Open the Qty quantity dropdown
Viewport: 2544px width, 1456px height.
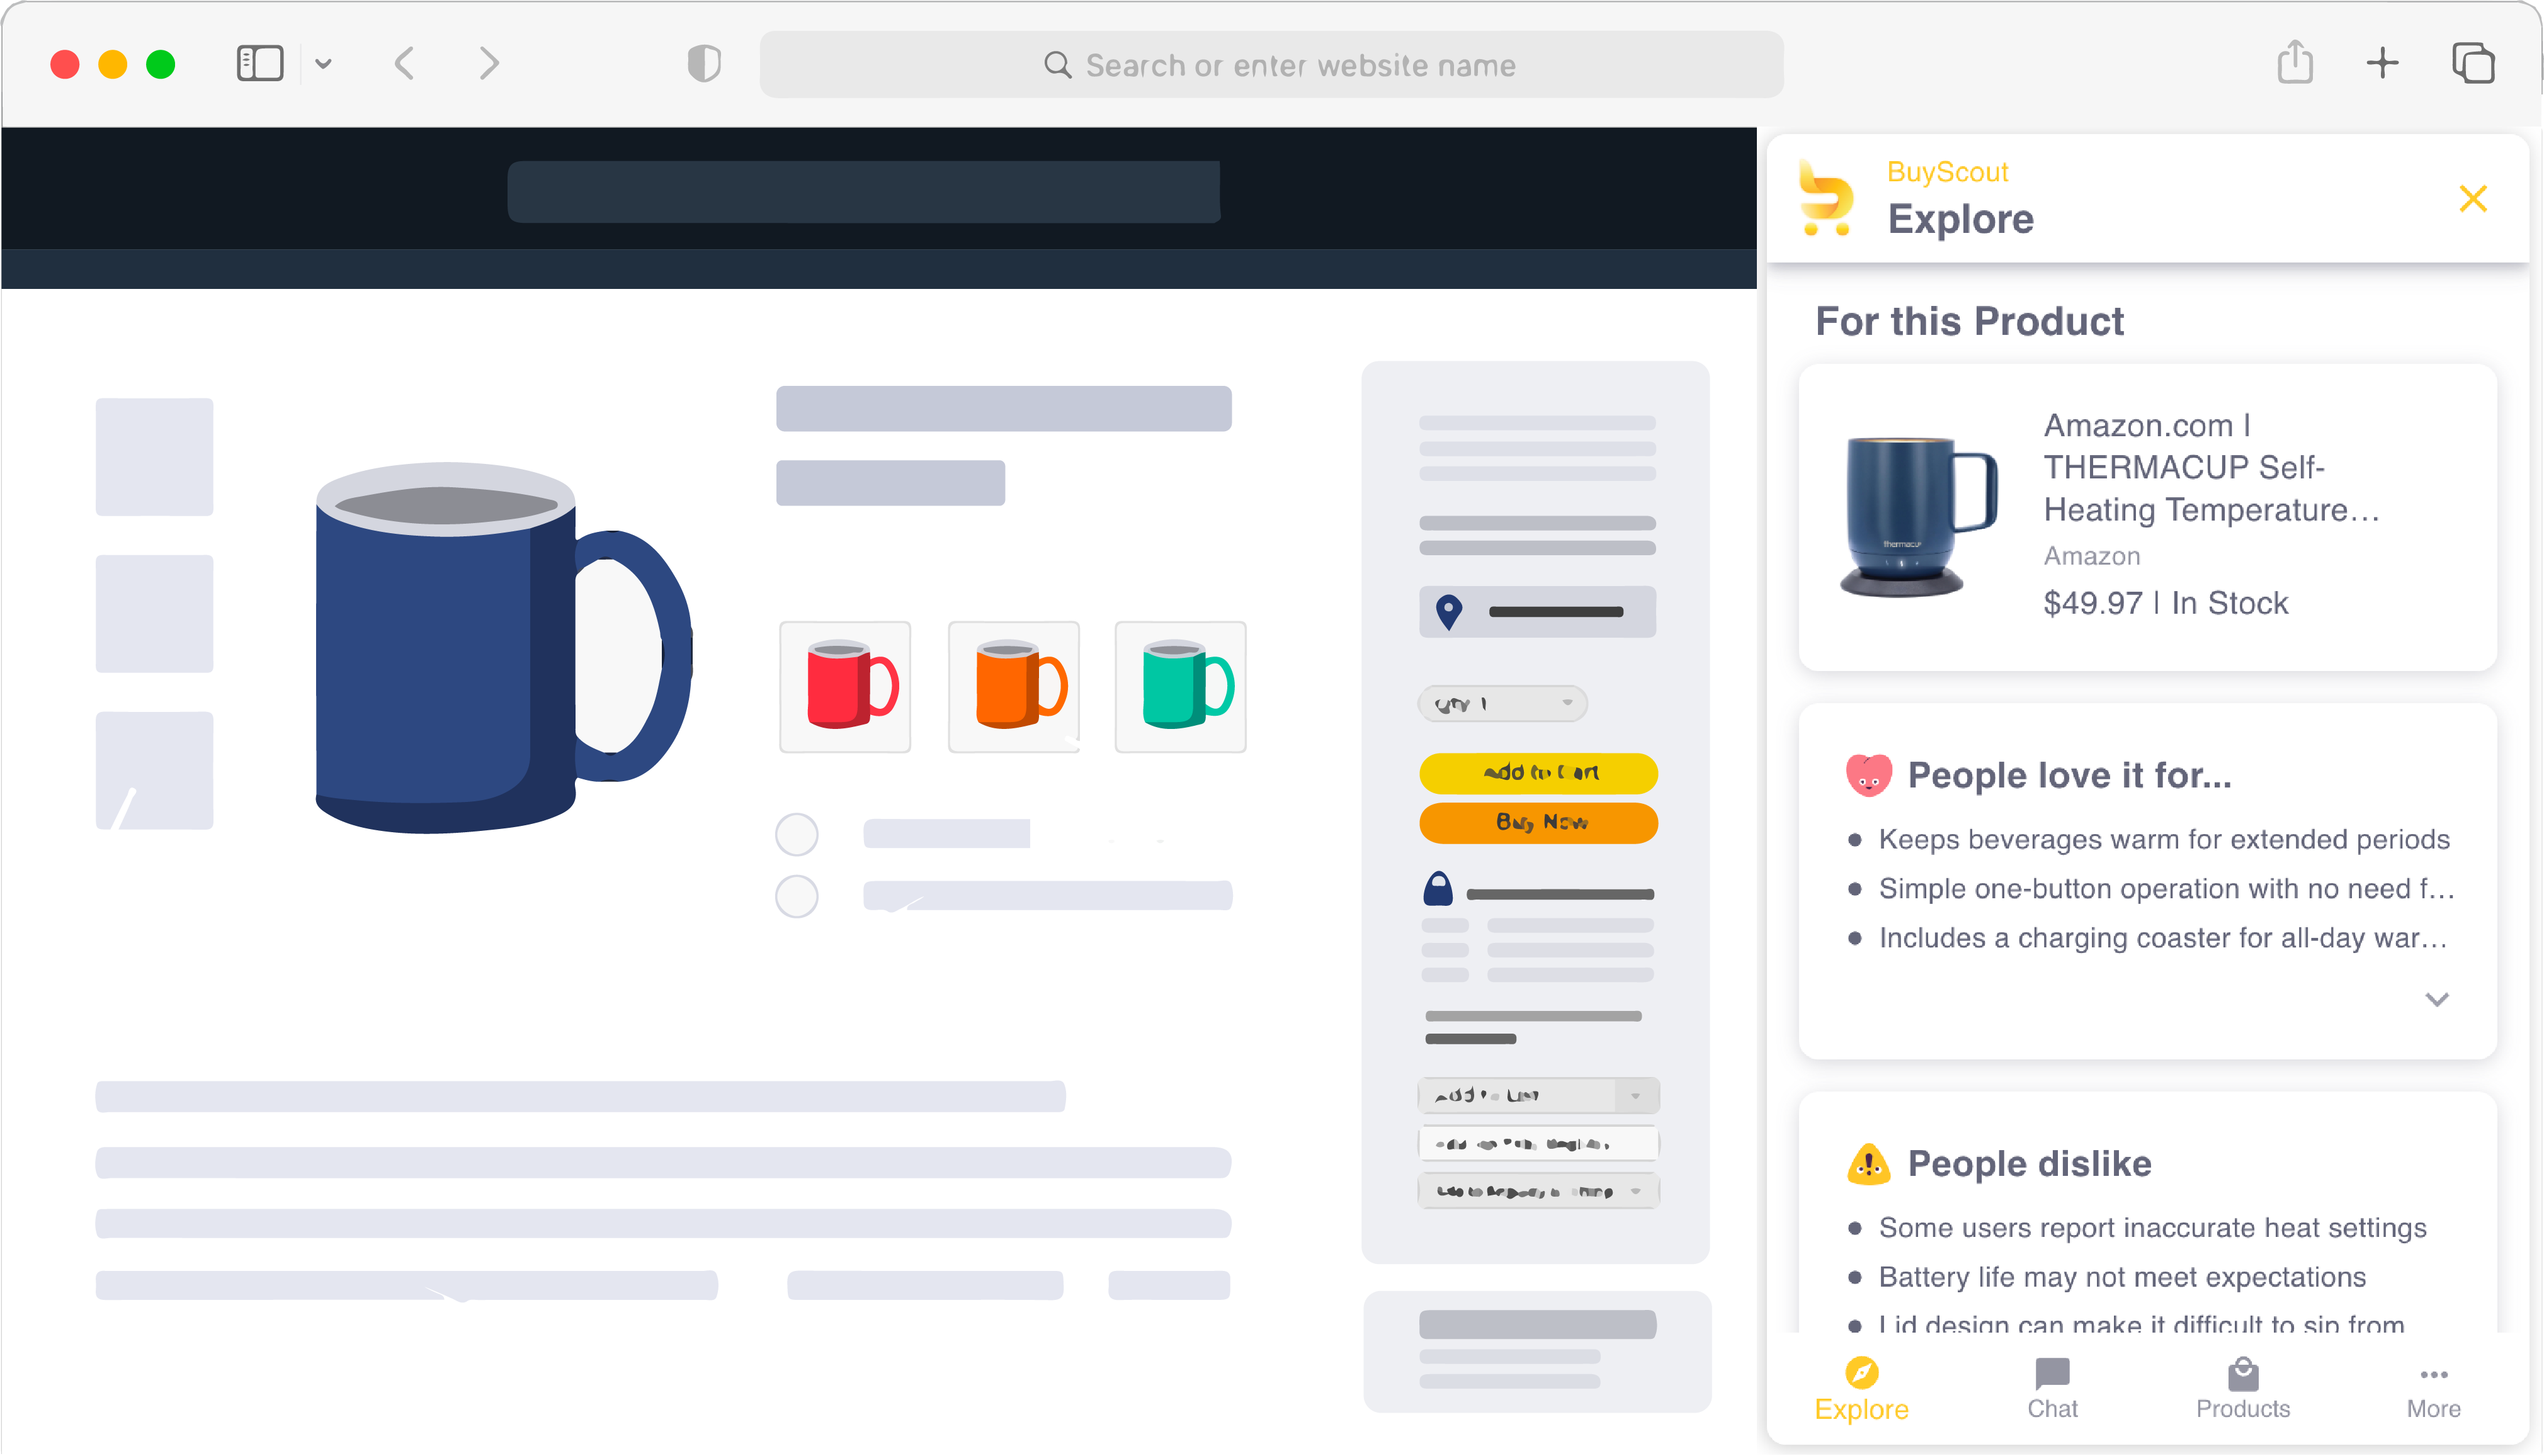coord(1502,703)
